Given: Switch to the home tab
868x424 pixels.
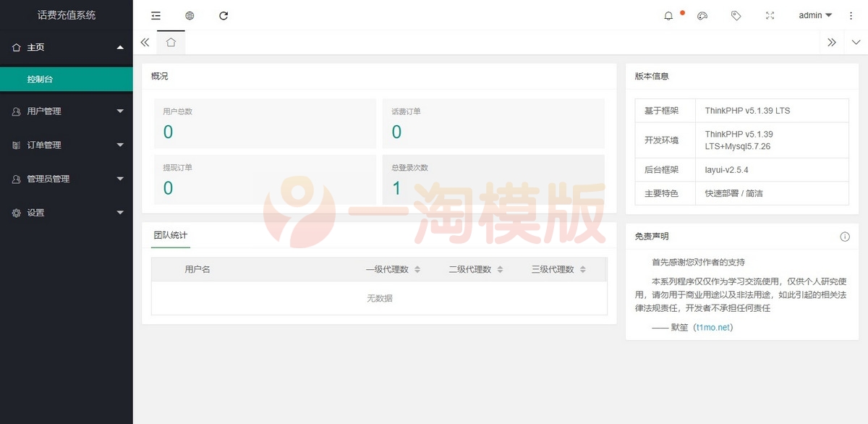Looking at the screenshot, I should tap(171, 43).
